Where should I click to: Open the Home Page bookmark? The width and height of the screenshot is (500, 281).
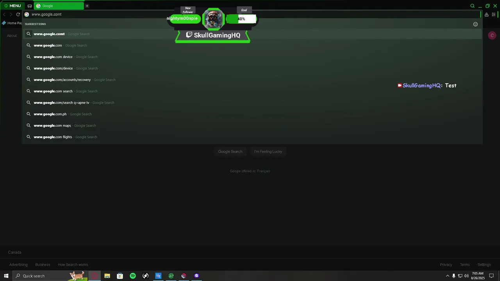point(12,23)
